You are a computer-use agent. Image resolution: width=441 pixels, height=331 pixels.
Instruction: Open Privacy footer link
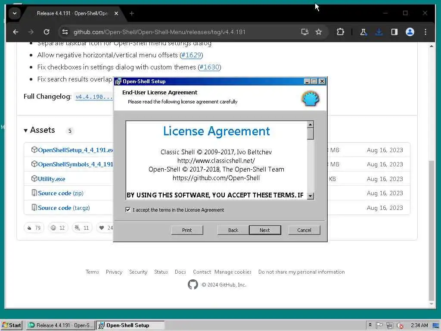pyautogui.click(x=114, y=272)
